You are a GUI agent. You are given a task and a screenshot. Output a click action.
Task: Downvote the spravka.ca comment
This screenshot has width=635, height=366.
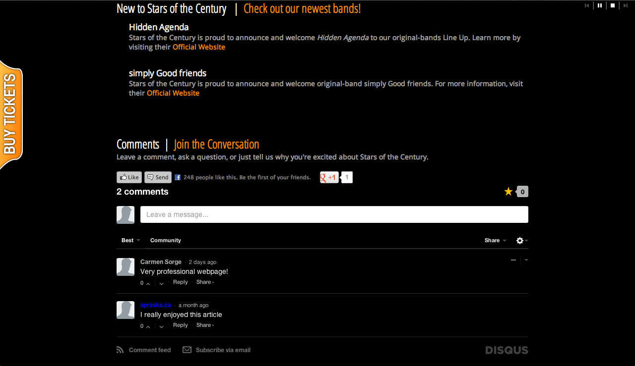(x=161, y=326)
